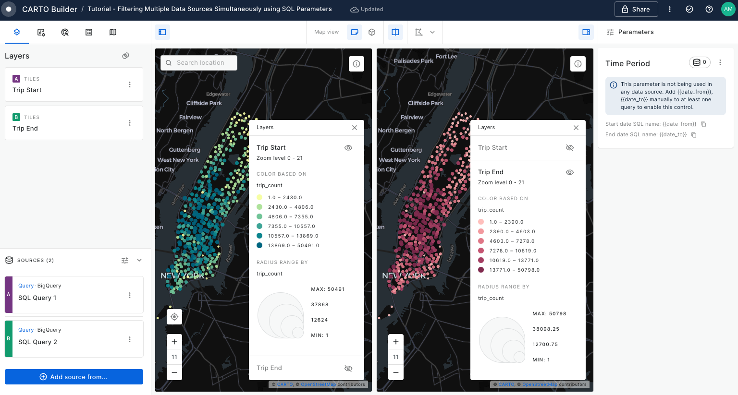Click Add source from button
The width and height of the screenshot is (738, 395).
click(74, 377)
